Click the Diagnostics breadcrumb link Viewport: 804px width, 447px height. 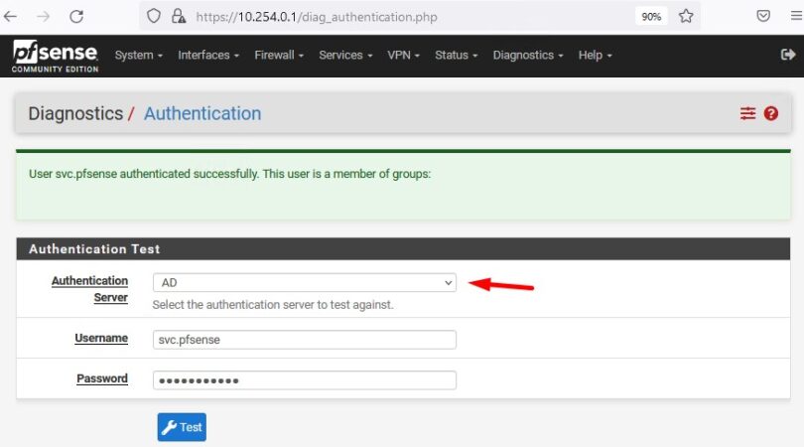75,114
